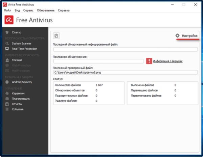Click the Удалено файлов label
Image resolution: width=203 pixels, height=157 pixels.
pos(66,101)
